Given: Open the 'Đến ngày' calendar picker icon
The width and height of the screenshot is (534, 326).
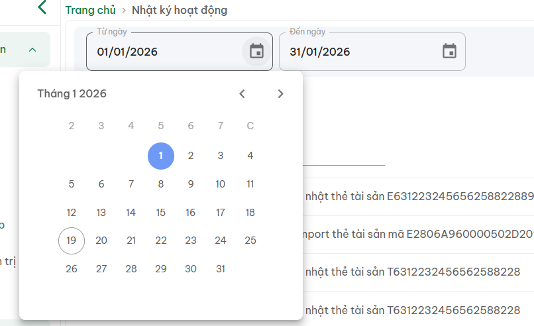Looking at the screenshot, I should pyautogui.click(x=449, y=51).
